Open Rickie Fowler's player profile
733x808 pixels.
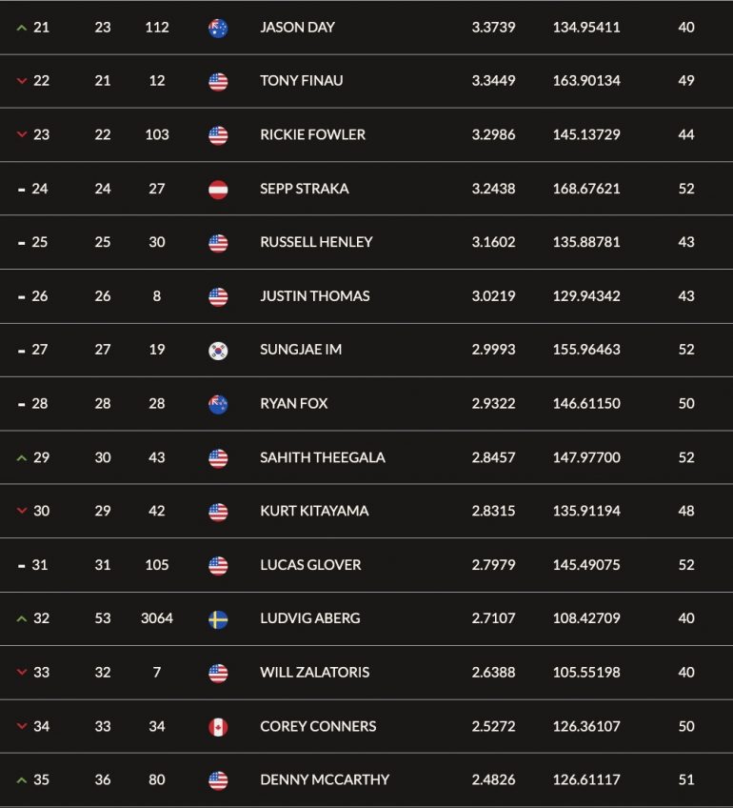click(312, 134)
